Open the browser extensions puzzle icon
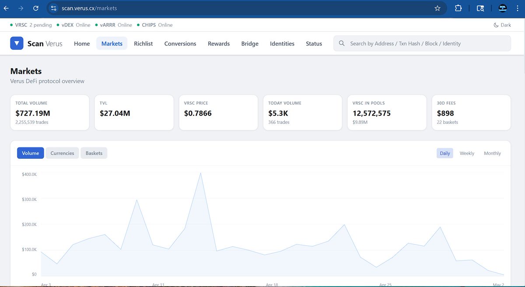The height and width of the screenshot is (287, 525). click(x=458, y=8)
